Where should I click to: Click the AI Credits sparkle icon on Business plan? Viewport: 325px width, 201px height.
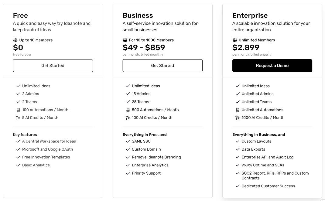coord(128,118)
